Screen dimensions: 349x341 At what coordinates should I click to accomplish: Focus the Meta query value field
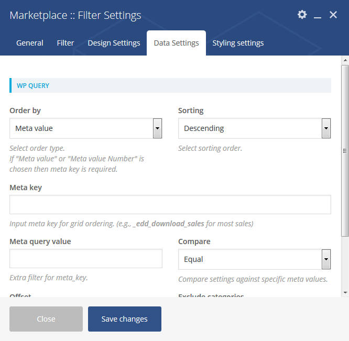point(86,259)
